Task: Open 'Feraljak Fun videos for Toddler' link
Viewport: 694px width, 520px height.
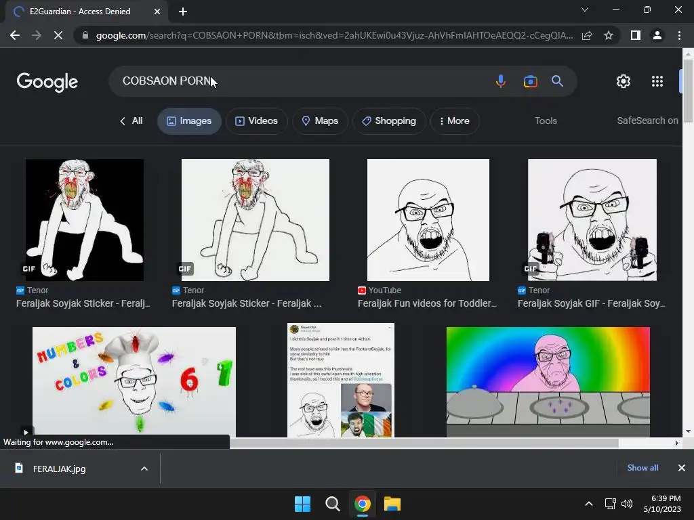Action: pos(427,303)
